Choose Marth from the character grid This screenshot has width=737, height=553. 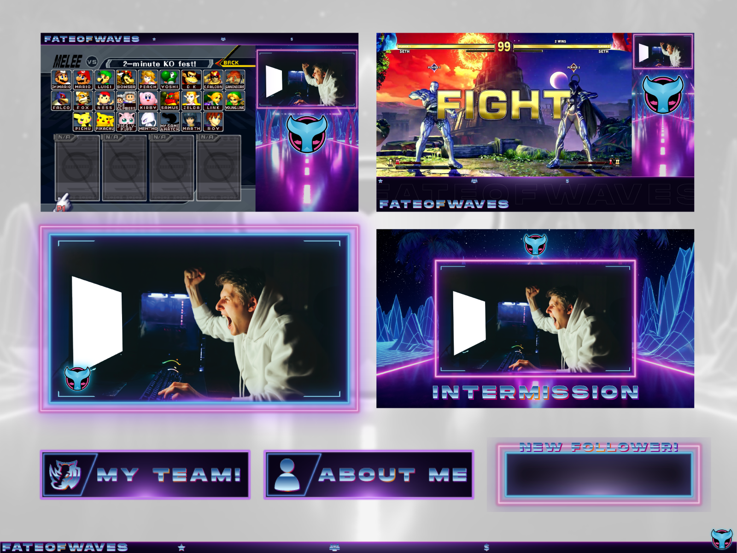pyautogui.click(x=191, y=122)
